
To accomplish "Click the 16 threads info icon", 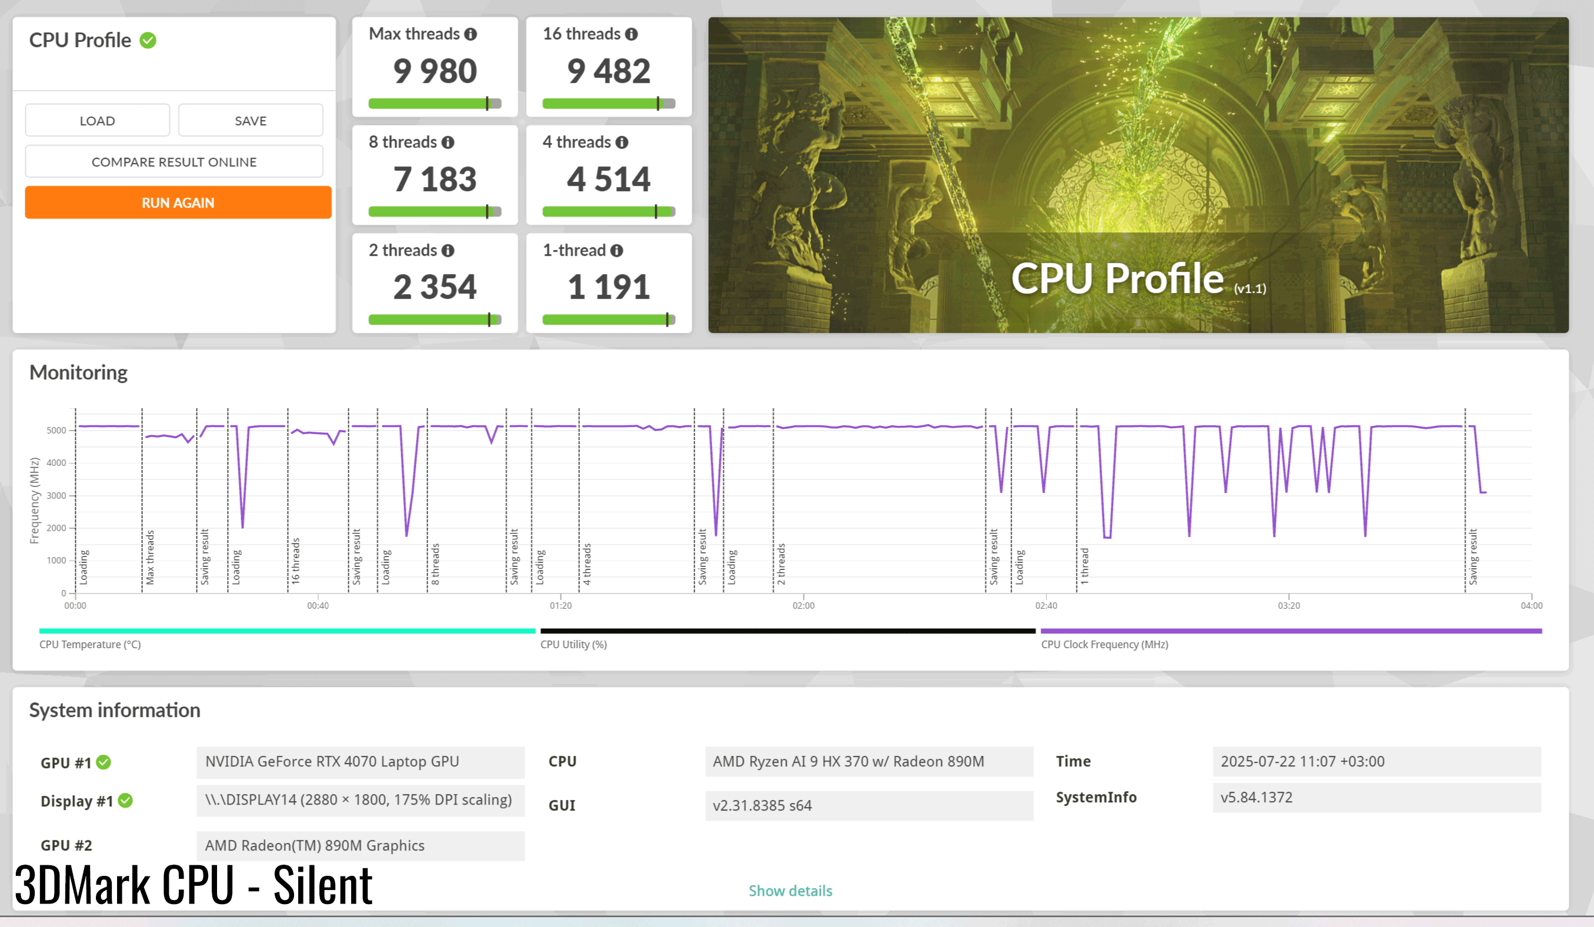I will [631, 34].
